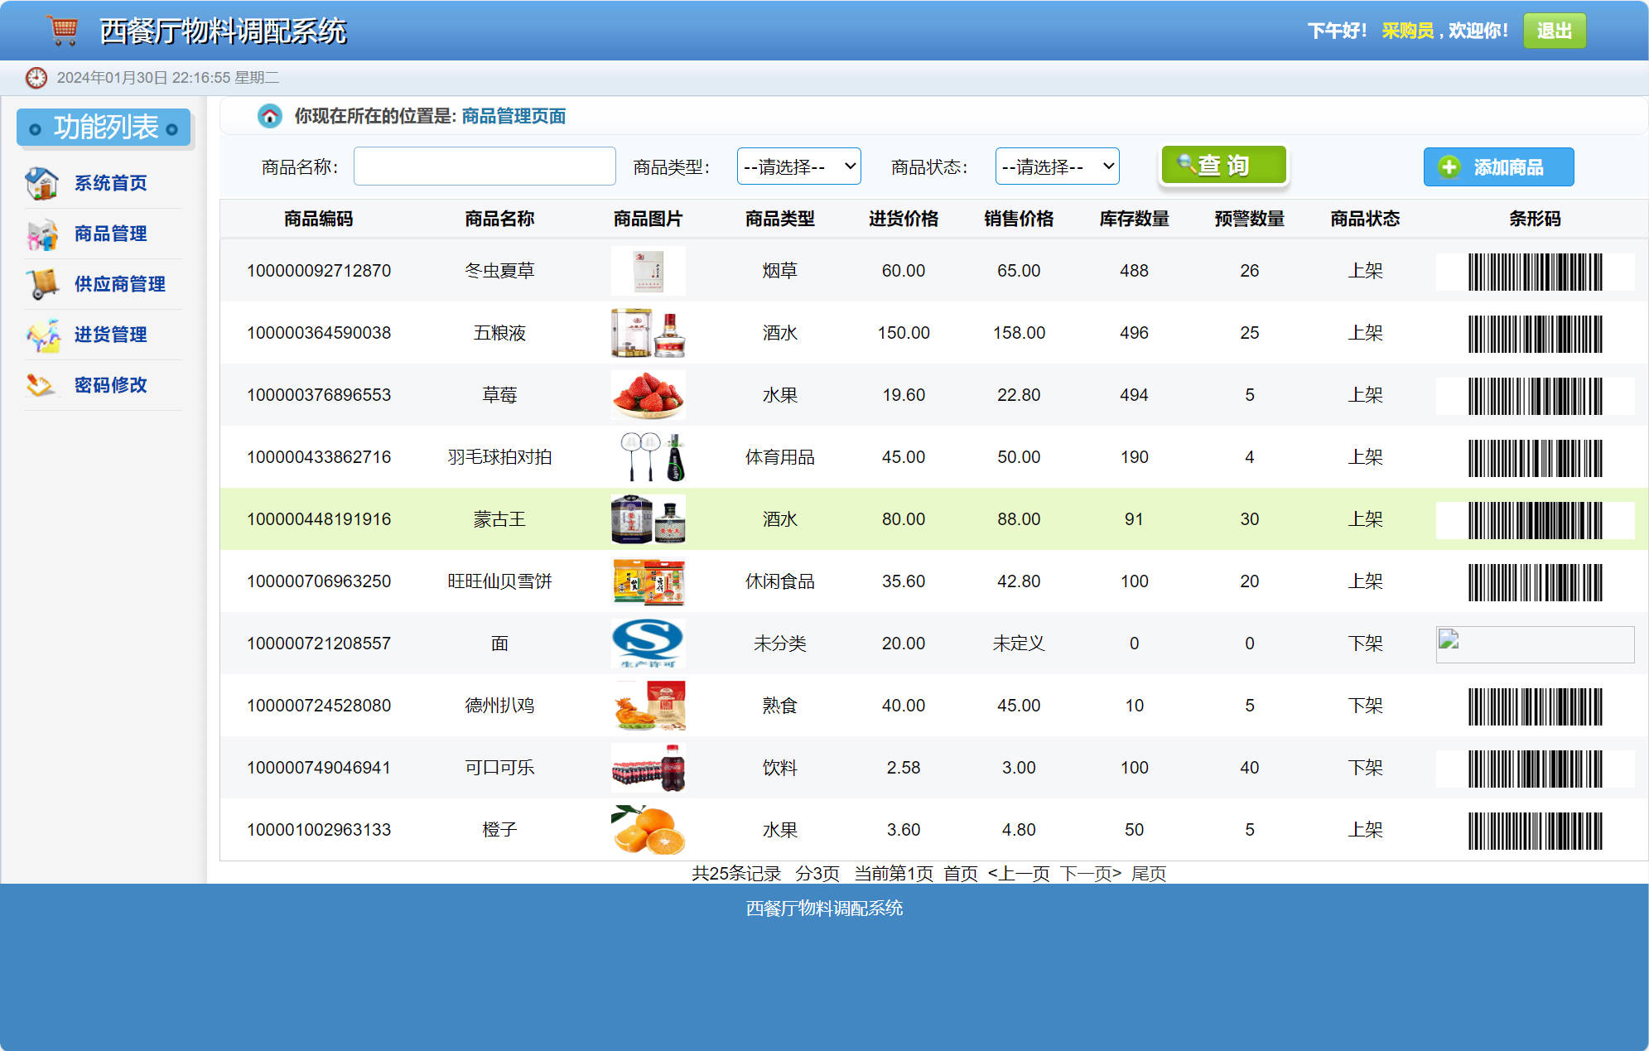This screenshot has height=1051, width=1649.
Task: Click the clock icon beside the date
Action: click(x=35, y=77)
